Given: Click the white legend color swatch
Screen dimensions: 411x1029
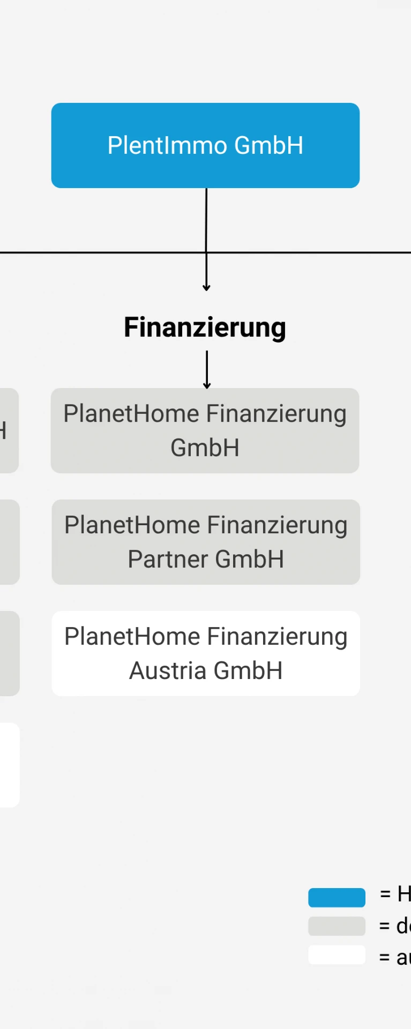Looking at the screenshot, I should [x=337, y=955].
